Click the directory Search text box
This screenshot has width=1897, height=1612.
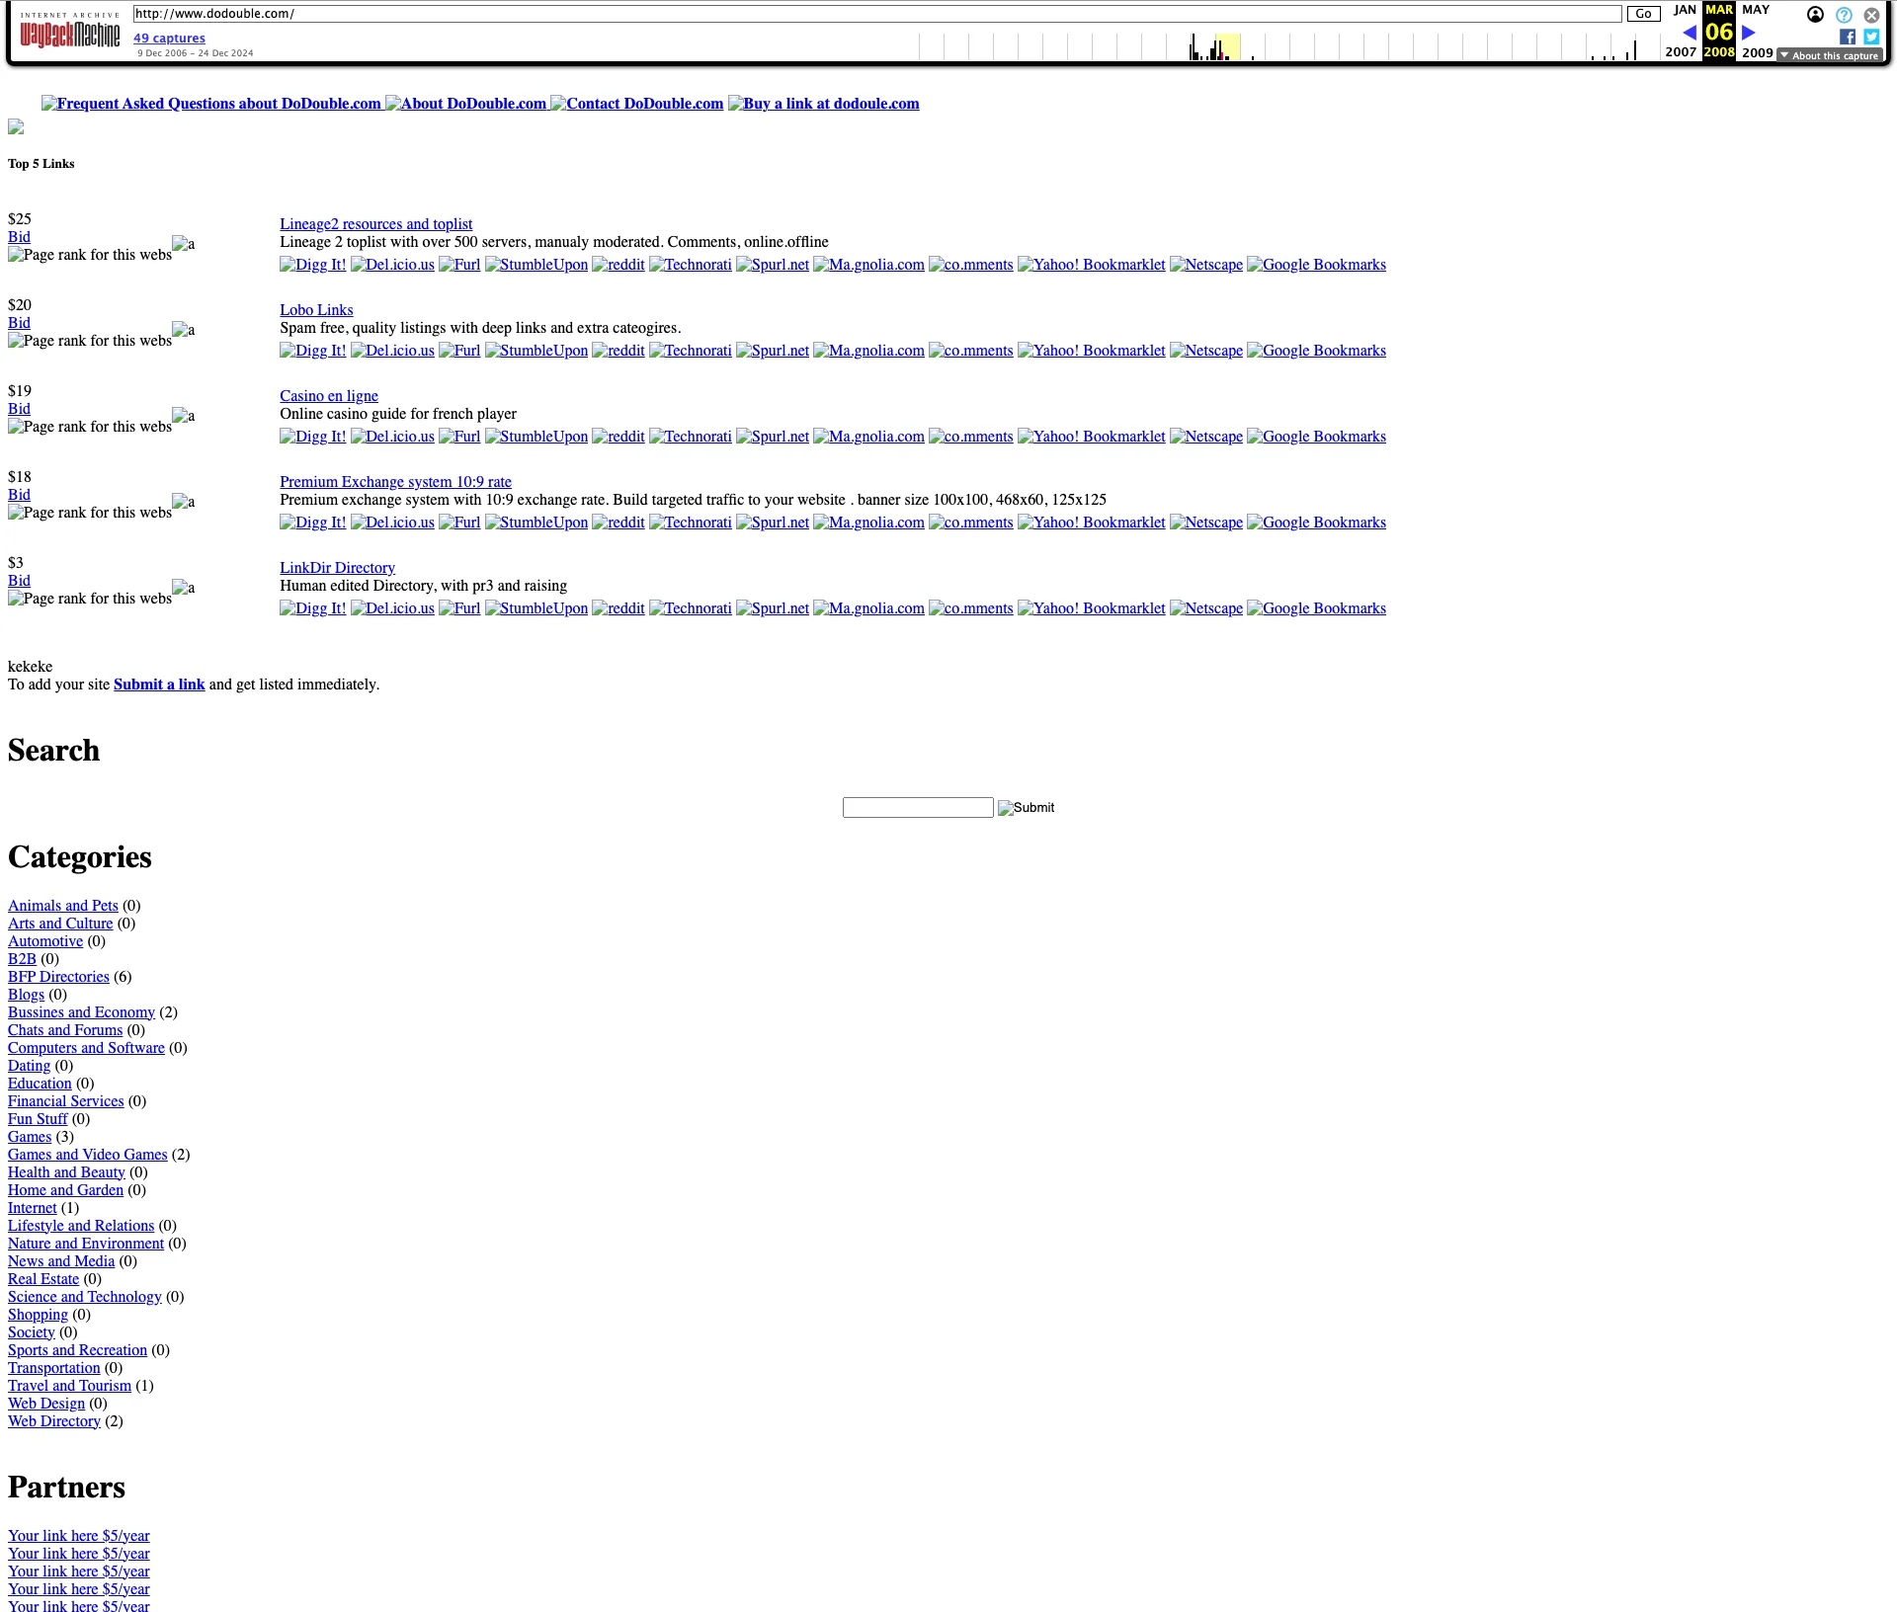(917, 807)
